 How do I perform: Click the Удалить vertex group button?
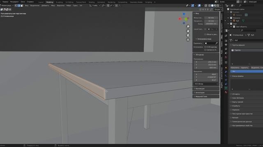(x=245, y=68)
